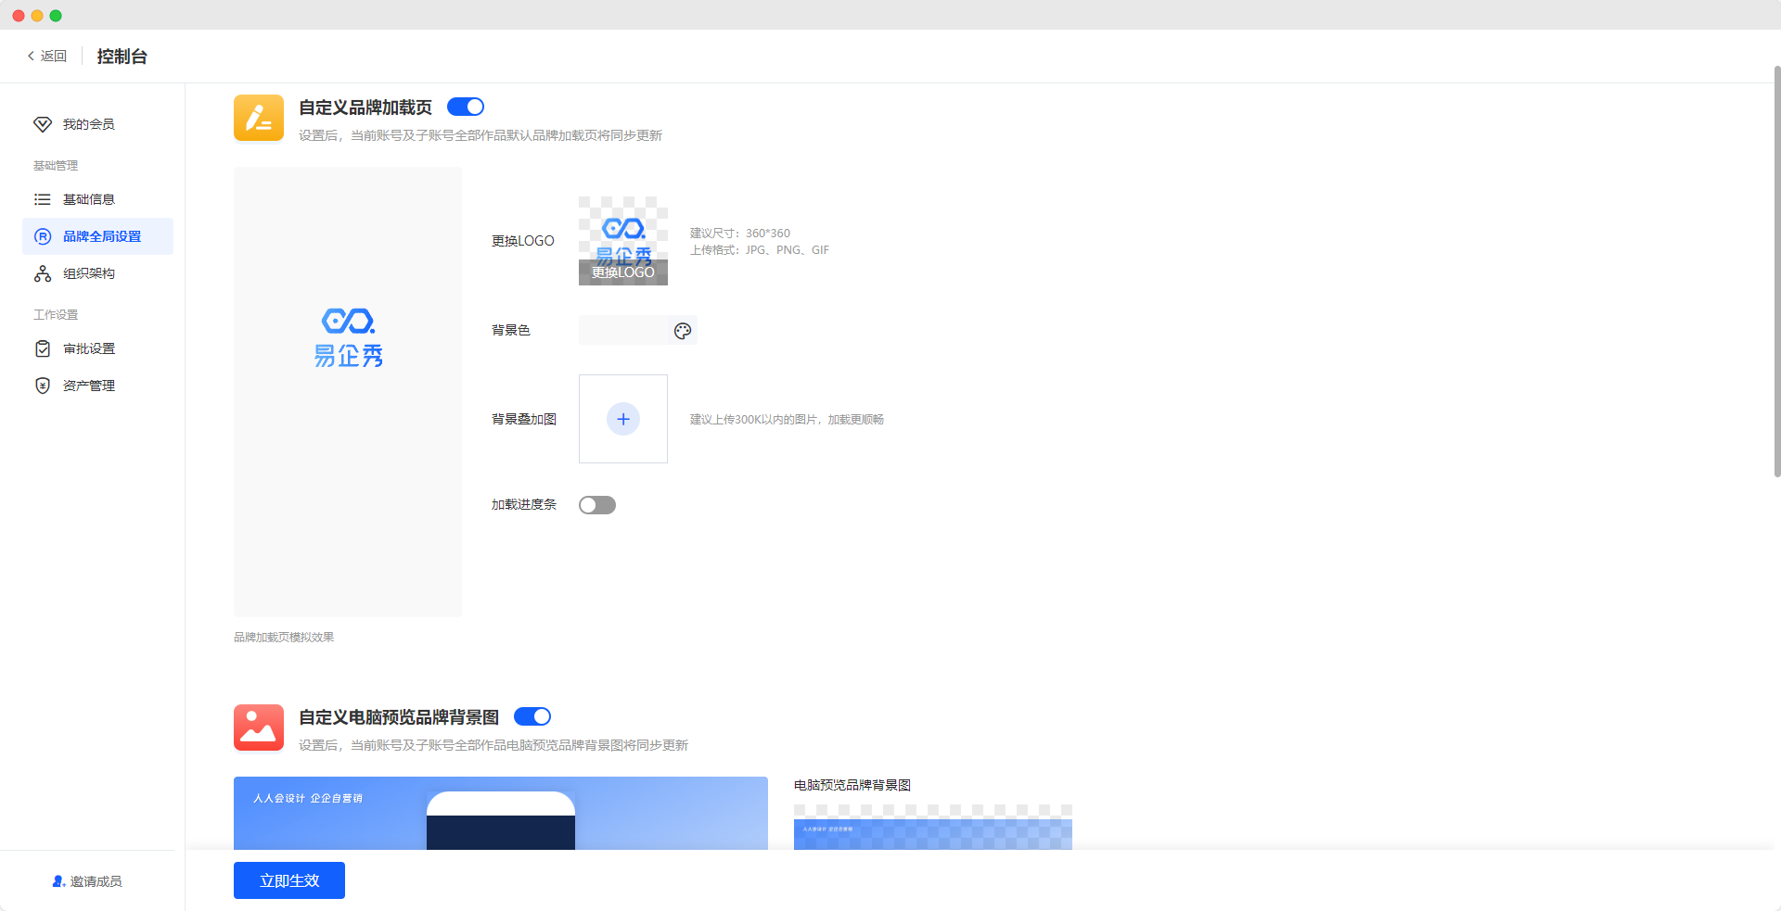Click the 建议上传300K以内的图片 hint
Viewport: 1781px width, 911px height.
pos(787,420)
